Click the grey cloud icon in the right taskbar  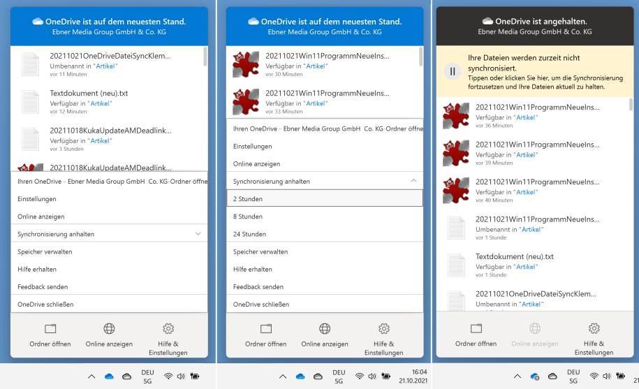[552, 376]
